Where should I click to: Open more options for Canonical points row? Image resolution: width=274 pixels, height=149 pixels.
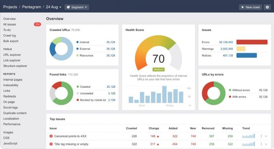click(x=261, y=136)
